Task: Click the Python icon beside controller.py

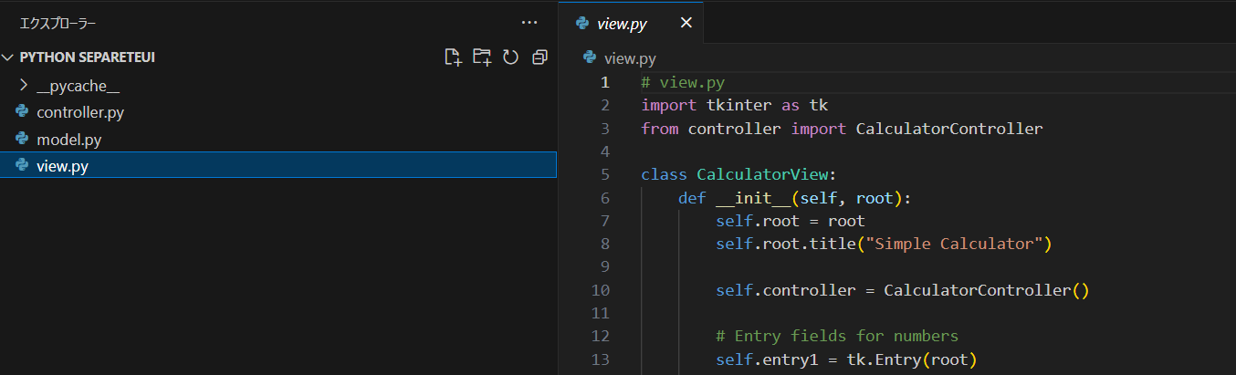Action: 23,113
